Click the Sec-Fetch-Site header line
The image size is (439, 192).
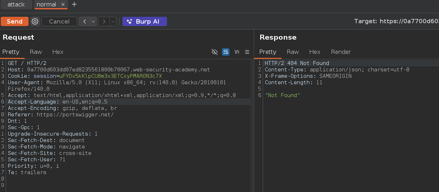pyautogui.click(x=50, y=153)
